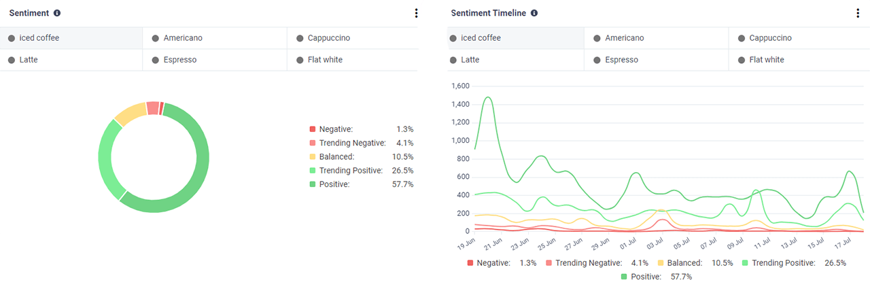Click the Positive line peak near 21 Jun

coord(487,97)
